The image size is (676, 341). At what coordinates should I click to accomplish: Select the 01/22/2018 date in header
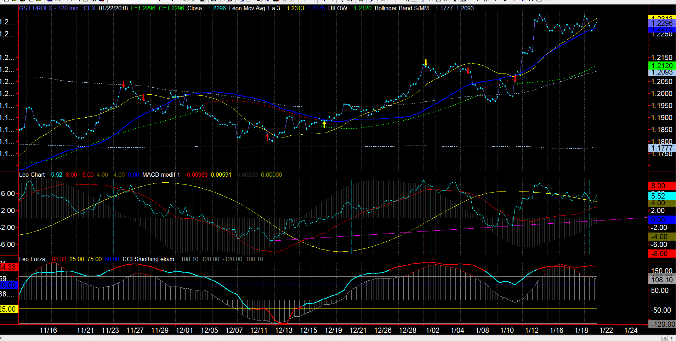point(113,8)
